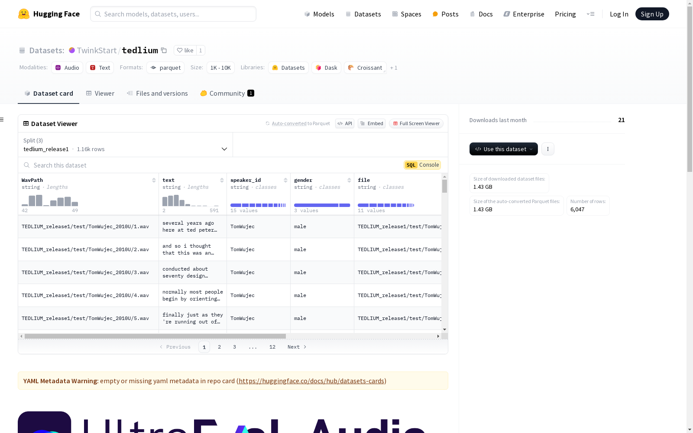Click the tedlium dataset name

[140, 50]
